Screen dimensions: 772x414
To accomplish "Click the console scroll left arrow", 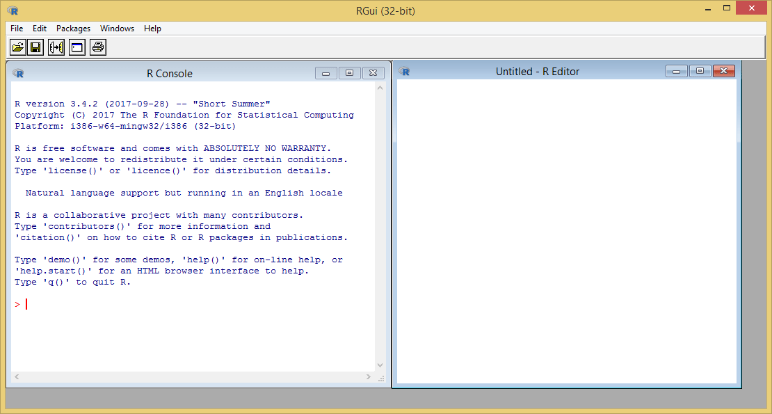I will [17, 376].
